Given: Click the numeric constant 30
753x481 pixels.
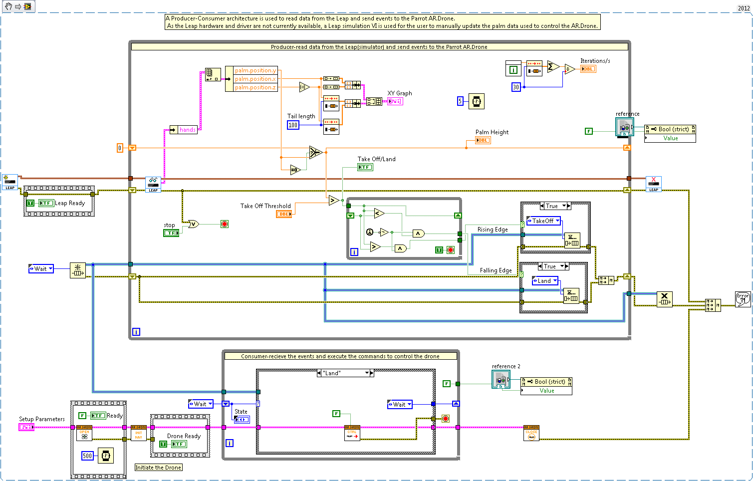Looking at the screenshot, I should point(516,87).
